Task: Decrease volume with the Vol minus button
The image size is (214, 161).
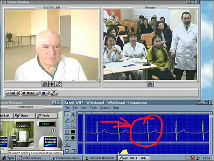Action: [x=7, y=93]
